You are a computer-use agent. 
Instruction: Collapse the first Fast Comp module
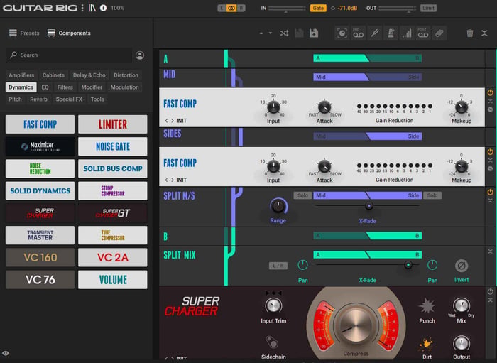coord(491,101)
